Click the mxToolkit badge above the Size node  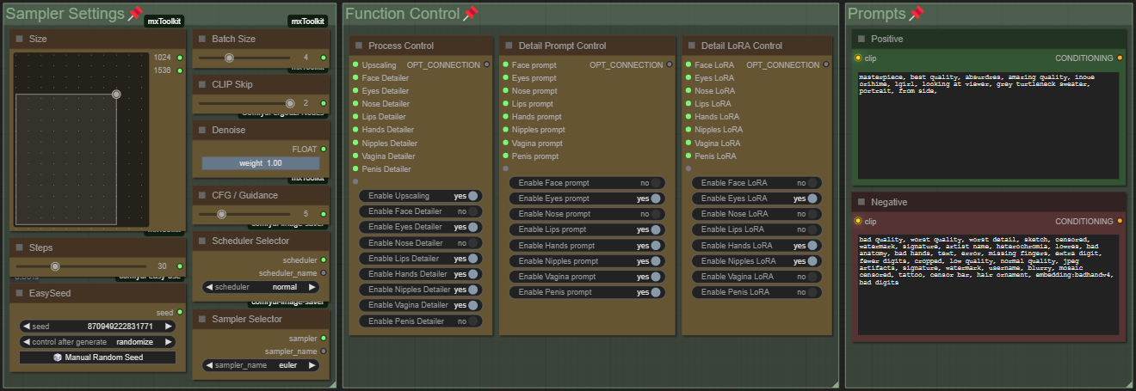tap(164, 21)
